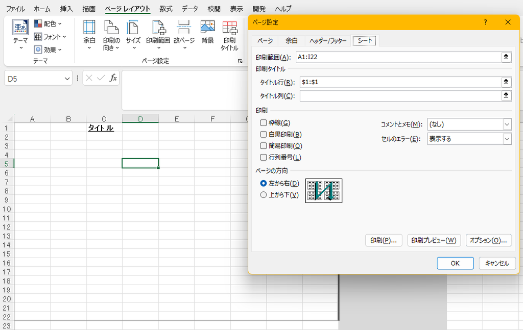Switch to the ヘッダー/フッター tab
523x330 pixels.
pos(328,41)
